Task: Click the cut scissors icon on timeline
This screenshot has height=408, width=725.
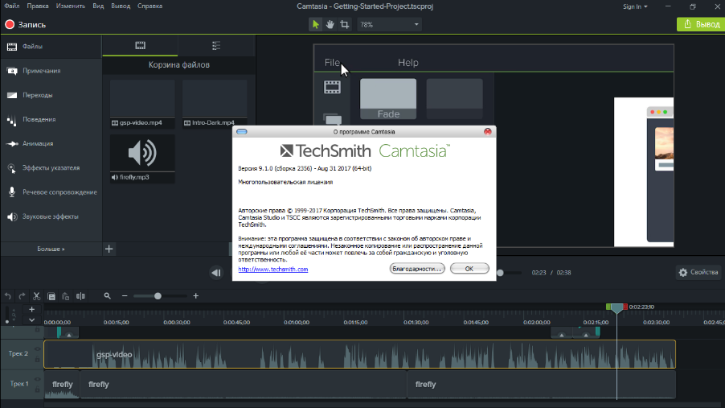Action: pos(36,296)
